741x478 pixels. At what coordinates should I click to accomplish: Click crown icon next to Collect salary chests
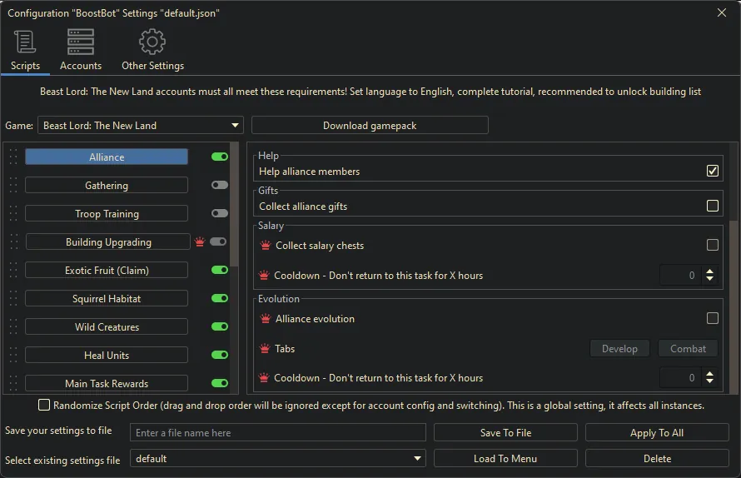point(266,246)
